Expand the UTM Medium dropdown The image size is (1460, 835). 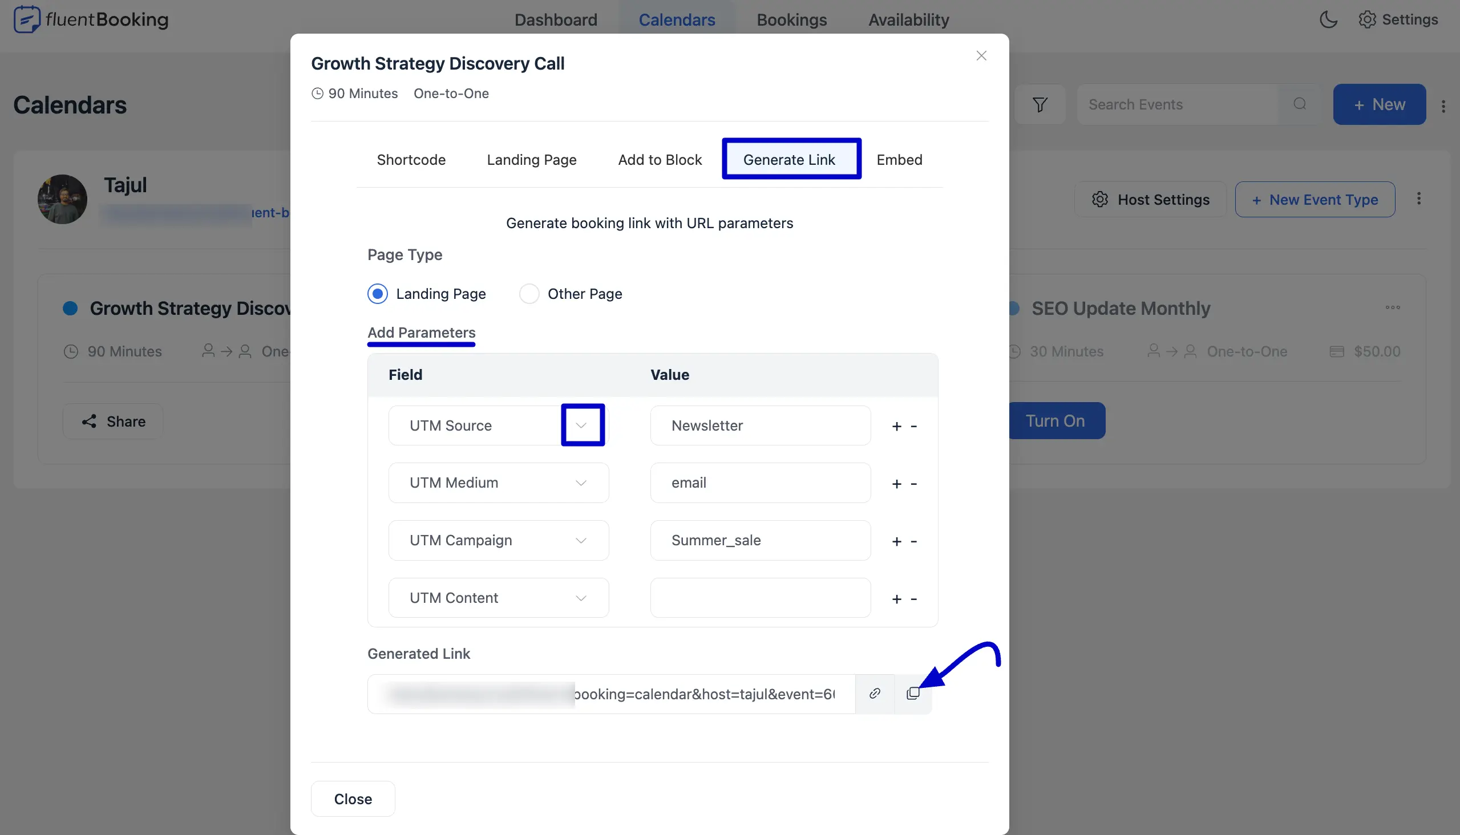pos(581,483)
